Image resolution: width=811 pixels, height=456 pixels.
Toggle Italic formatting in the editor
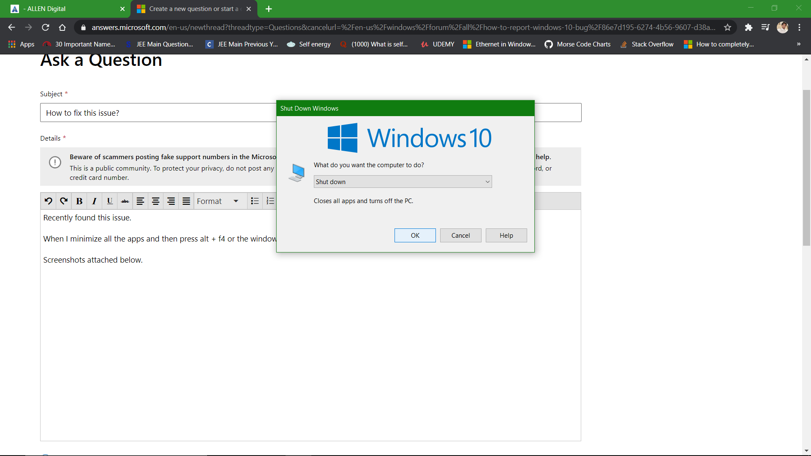pos(94,201)
